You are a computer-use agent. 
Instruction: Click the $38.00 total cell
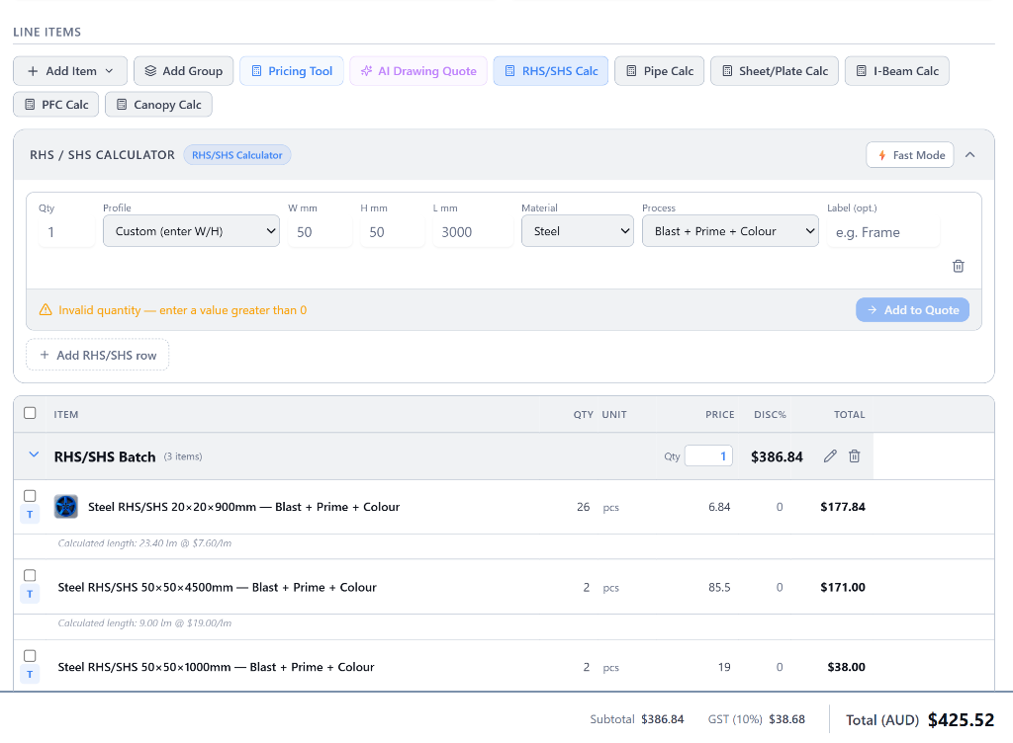(847, 667)
